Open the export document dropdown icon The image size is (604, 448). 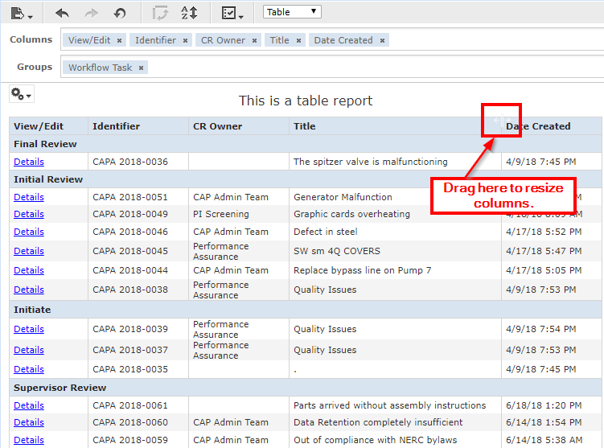[x=21, y=14]
